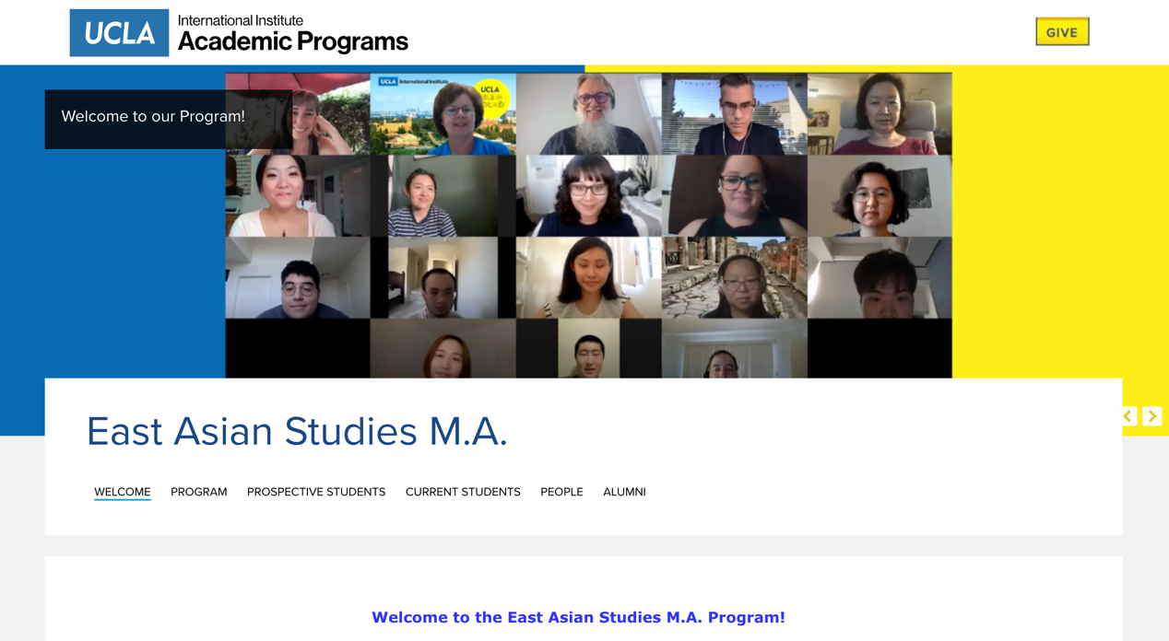The width and height of the screenshot is (1169, 641).
Task: Open the International Institute Academic Programs link
Action: (x=292, y=33)
